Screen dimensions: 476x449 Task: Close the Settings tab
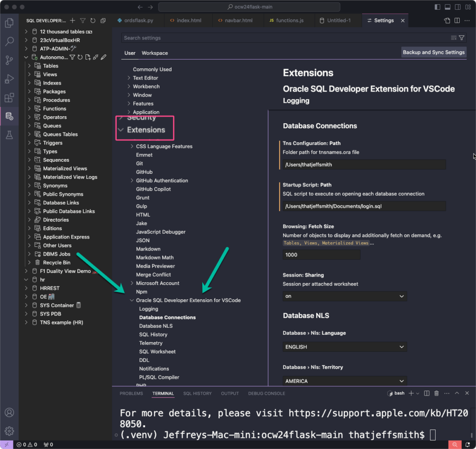pos(403,20)
